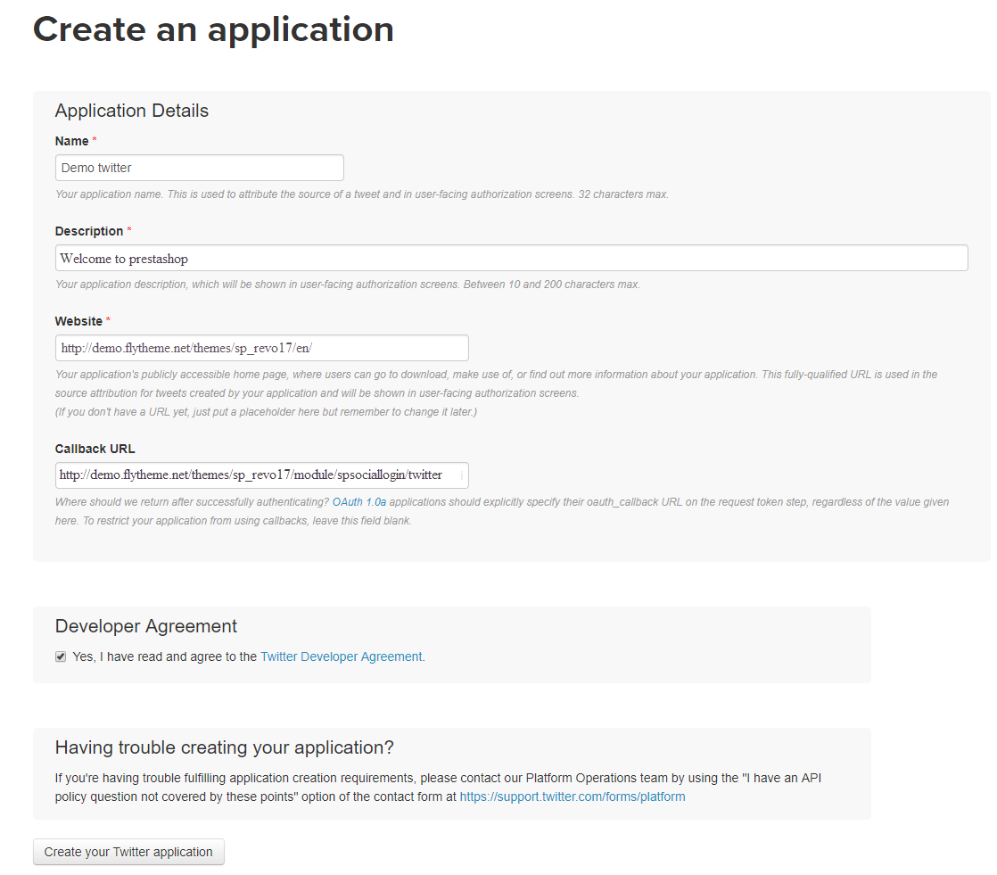Click the Name field label

pyautogui.click(x=71, y=141)
